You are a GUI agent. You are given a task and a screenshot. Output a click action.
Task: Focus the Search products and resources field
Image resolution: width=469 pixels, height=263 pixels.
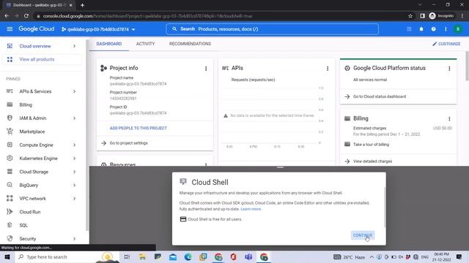(x=272, y=29)
